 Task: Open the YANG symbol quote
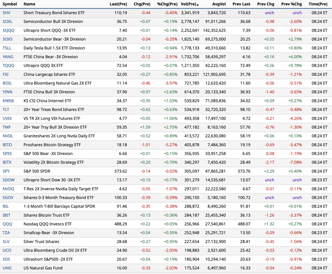8,57
